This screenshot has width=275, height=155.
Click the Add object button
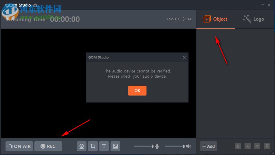209,146
